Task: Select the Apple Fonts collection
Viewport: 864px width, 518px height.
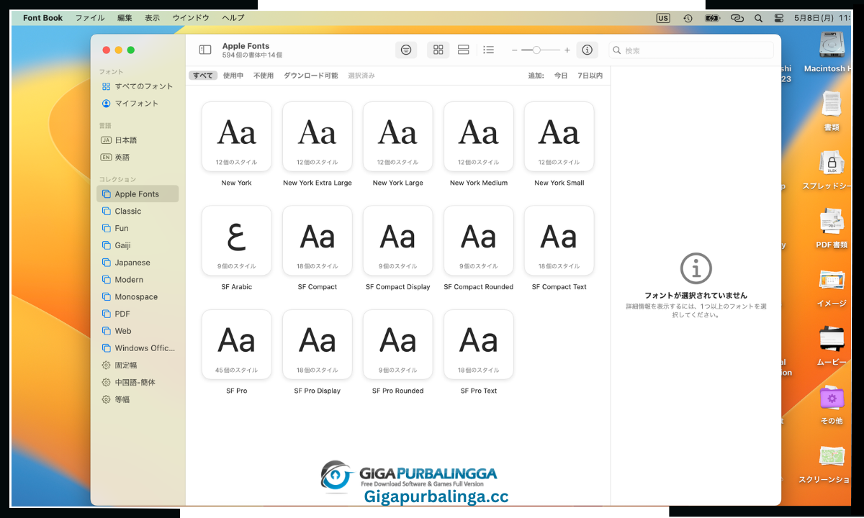Action: click(x=138, y=194)
